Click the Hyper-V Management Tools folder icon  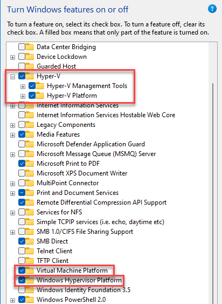point(40,86)
